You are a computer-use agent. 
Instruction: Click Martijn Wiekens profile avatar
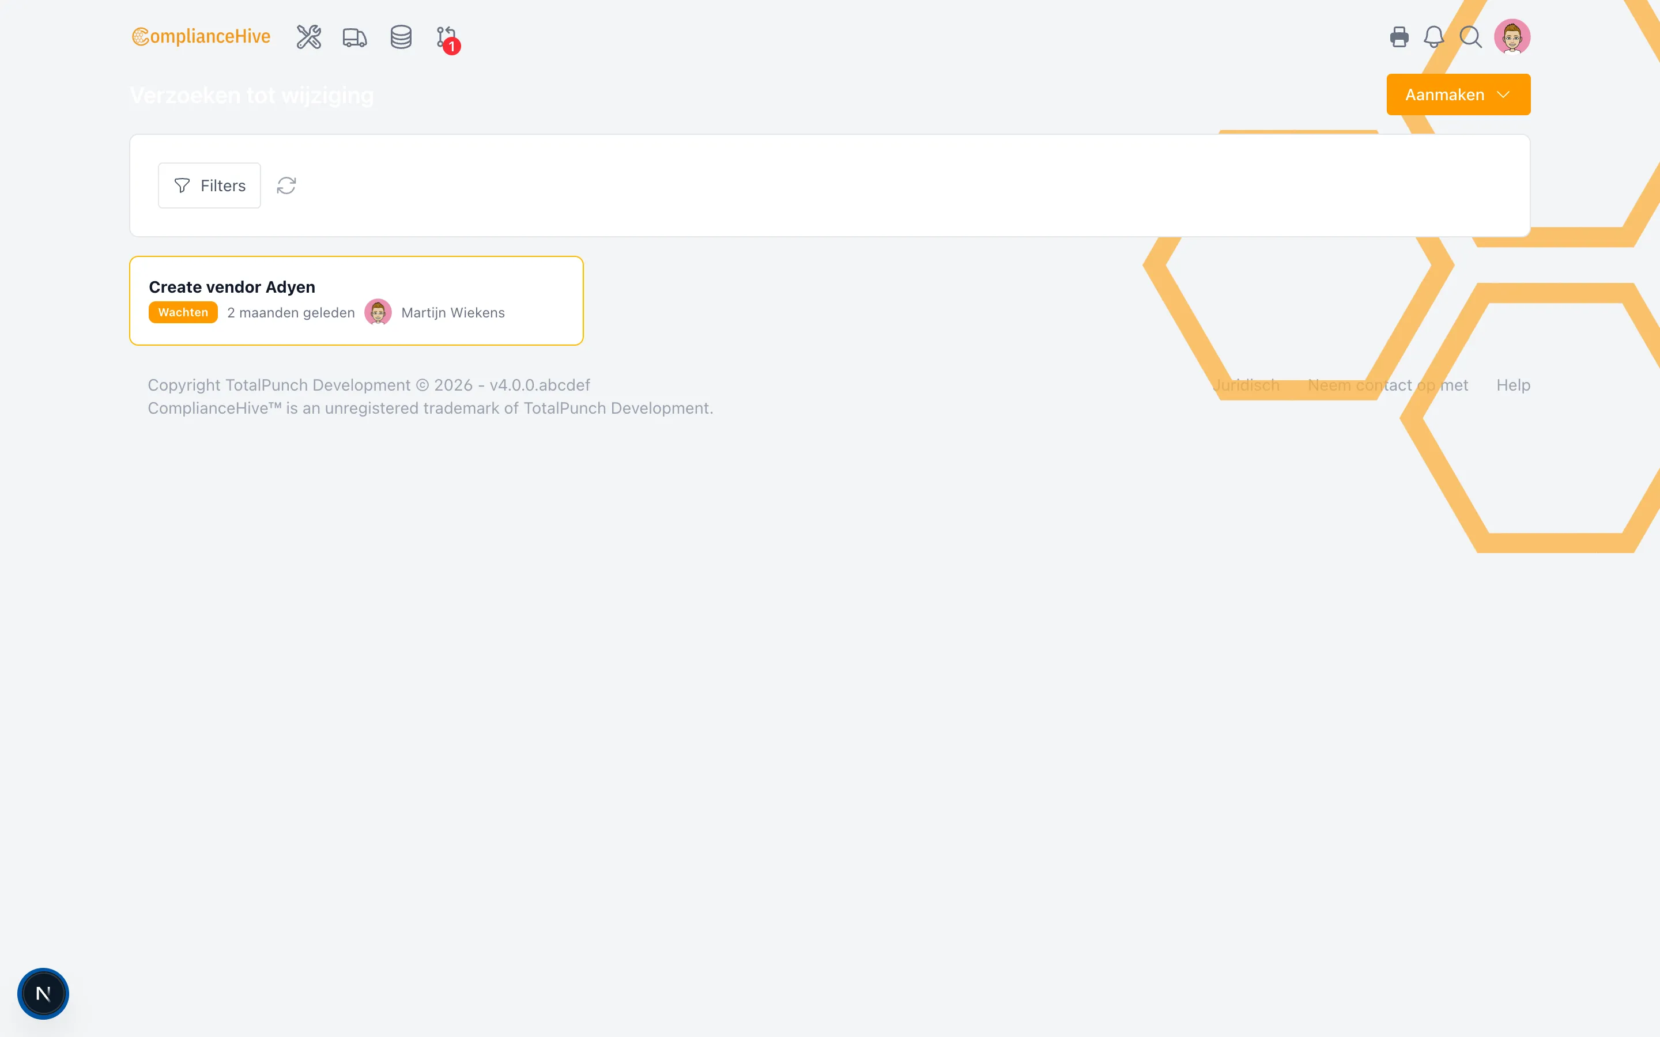379,312
